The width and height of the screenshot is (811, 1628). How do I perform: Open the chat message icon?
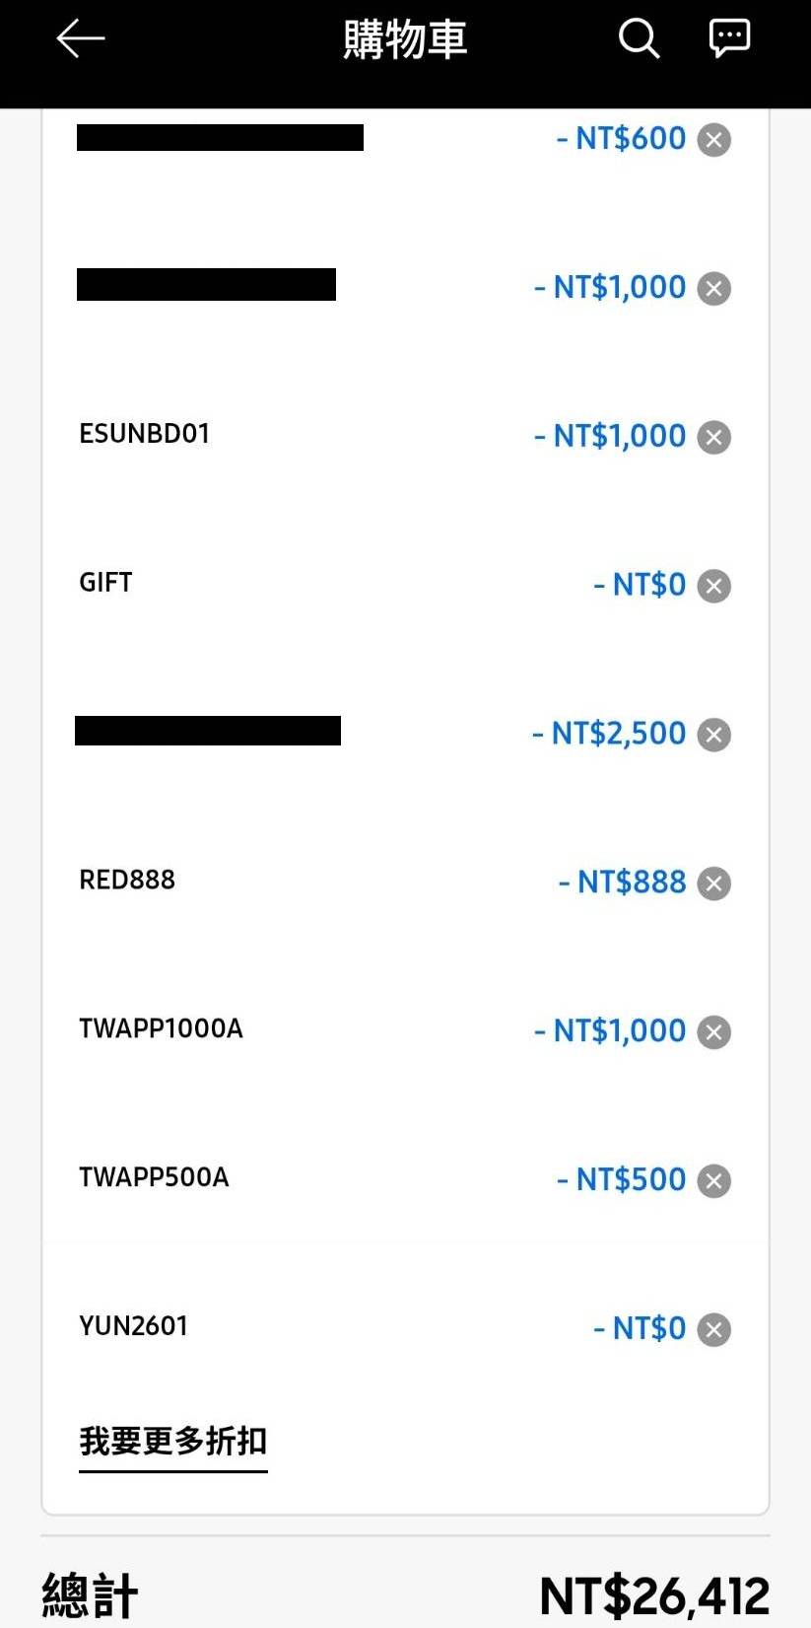[x=729, y=38]
